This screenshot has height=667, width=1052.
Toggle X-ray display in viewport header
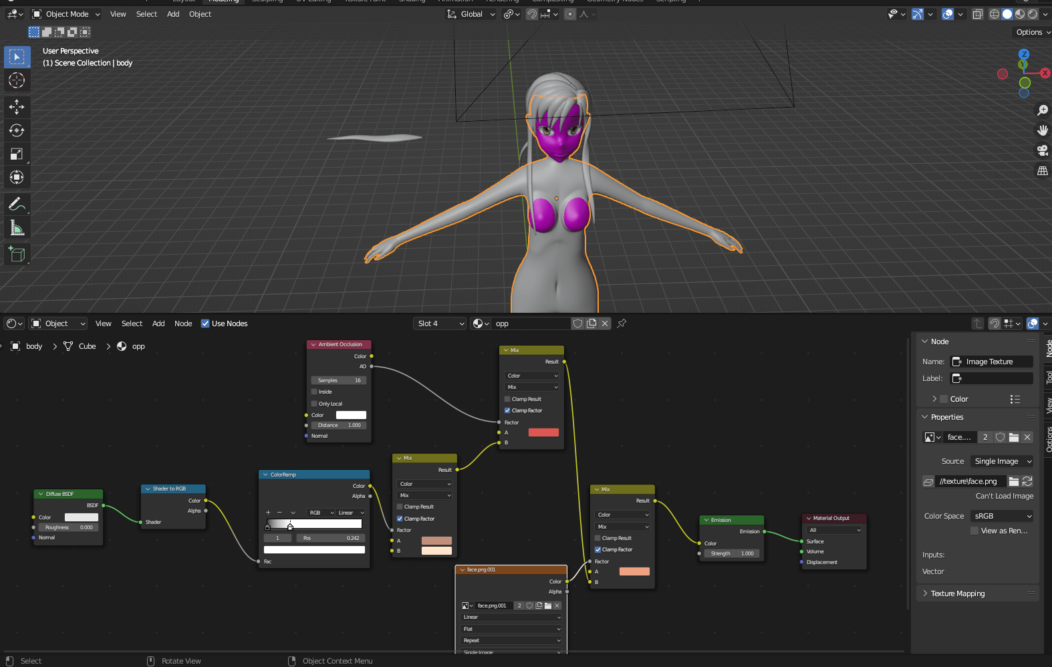tap(977, 14)
